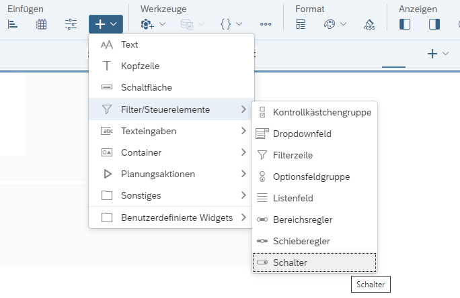Insert an Optionsfeldgruppe widget
Image resolution: width=460 pixels, height=298 pixels.
point(315,177)
